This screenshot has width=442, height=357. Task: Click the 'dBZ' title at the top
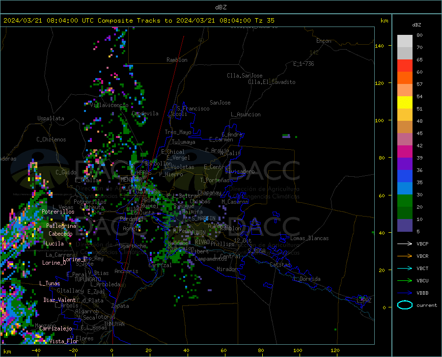(x=221, y=7)
